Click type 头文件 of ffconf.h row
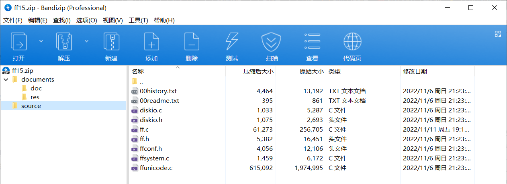The height and width of the screenshot is (184, 507). tap(337, 148)
